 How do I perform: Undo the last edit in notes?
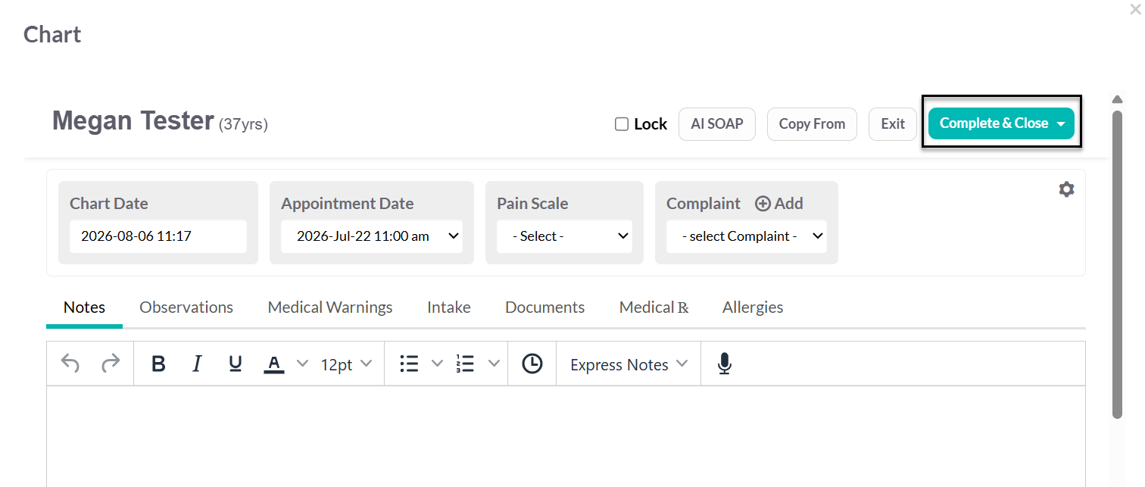pyautogui.click(x=70, y=364)
